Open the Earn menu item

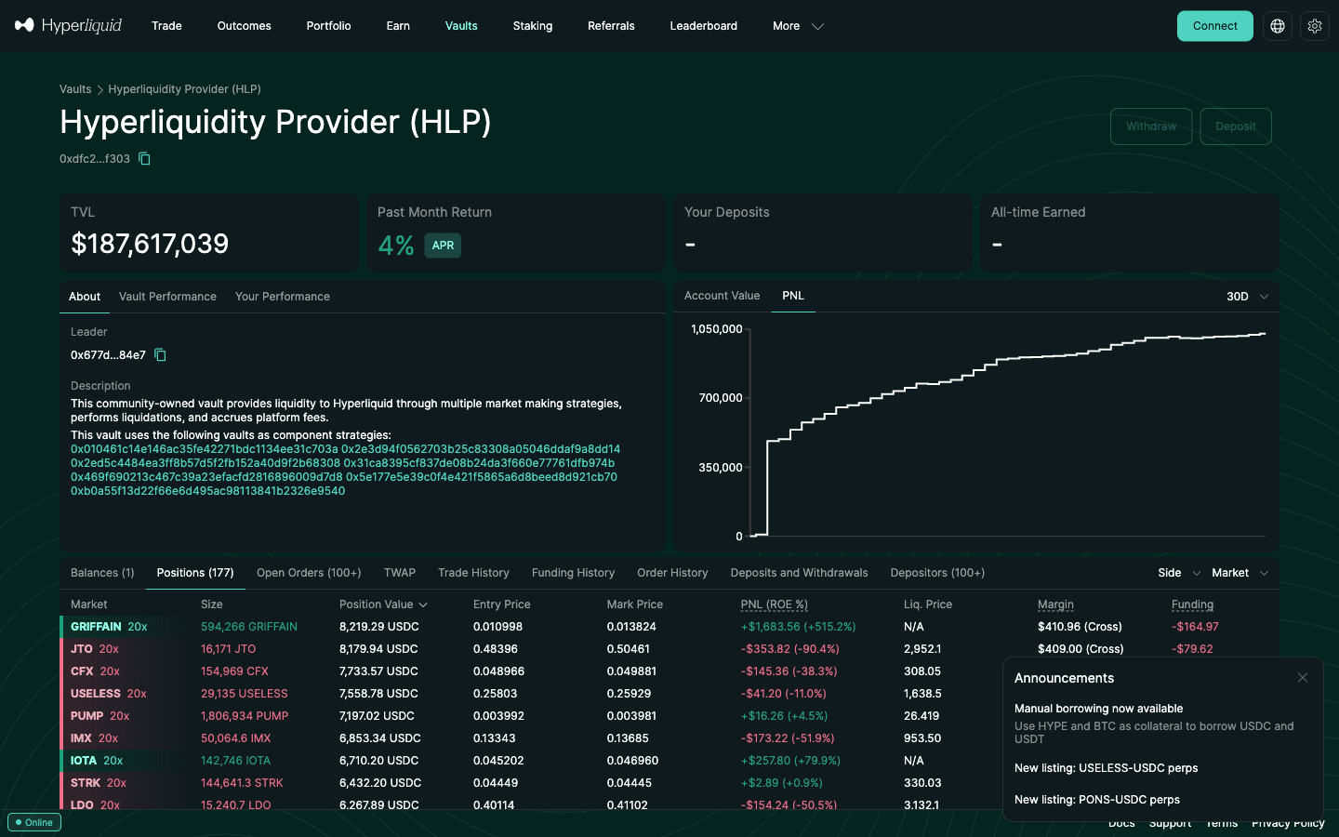pyautogui.click(x=398, y=26)
